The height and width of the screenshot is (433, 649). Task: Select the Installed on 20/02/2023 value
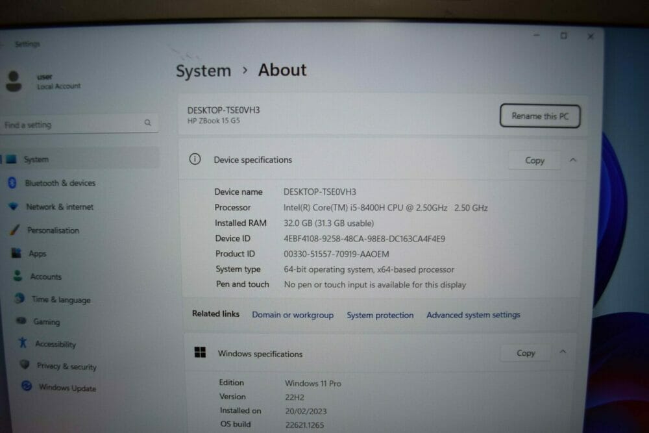click(306, 411)
